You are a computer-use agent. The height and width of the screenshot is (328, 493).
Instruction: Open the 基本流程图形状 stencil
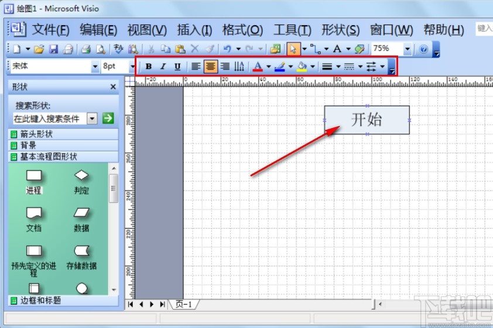pos(63,157)
